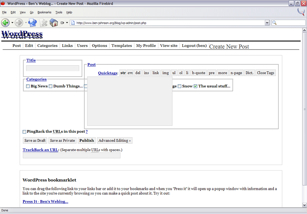Click the search magnifier icon
Screen dimensions: 307x214
click(x=274, y=23)
